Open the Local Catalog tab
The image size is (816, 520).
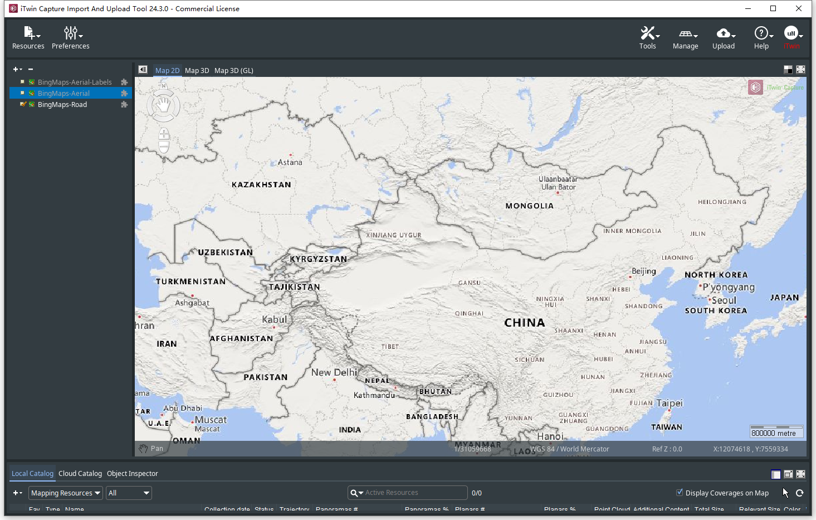[32, 474]
